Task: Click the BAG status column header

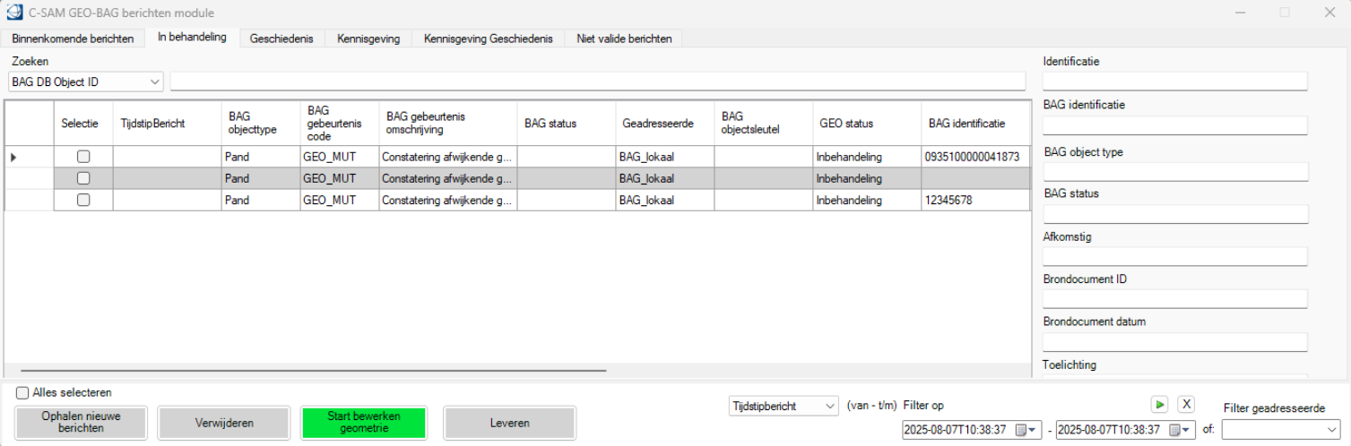Action: 567,124
